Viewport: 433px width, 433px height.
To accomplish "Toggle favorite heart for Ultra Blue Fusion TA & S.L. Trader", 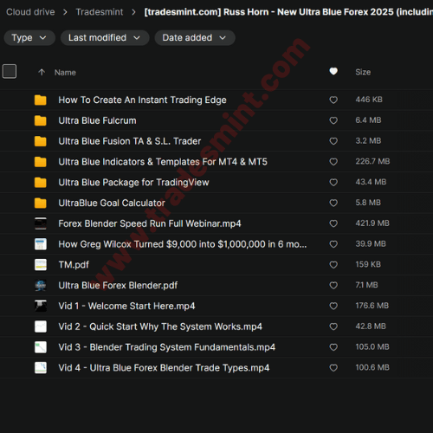I will click(x=333, y=141).
